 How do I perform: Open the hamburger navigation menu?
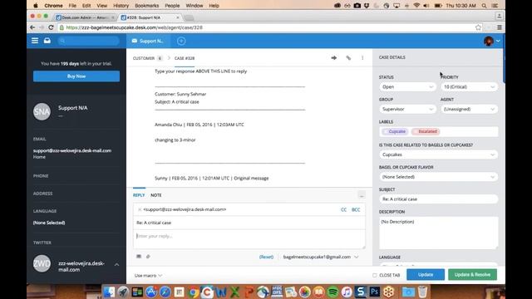click(x=35, y=41)
